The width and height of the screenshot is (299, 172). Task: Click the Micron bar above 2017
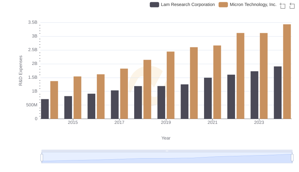coord(124,94)
